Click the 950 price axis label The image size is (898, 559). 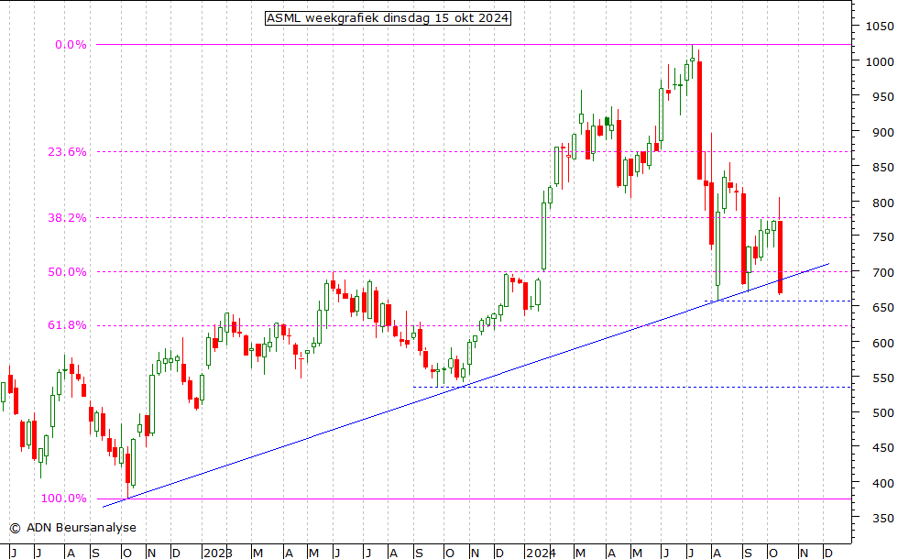(x=882, y=97)
